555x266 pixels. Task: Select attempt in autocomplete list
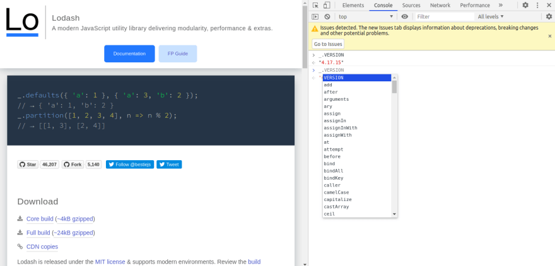pos(357,149)
